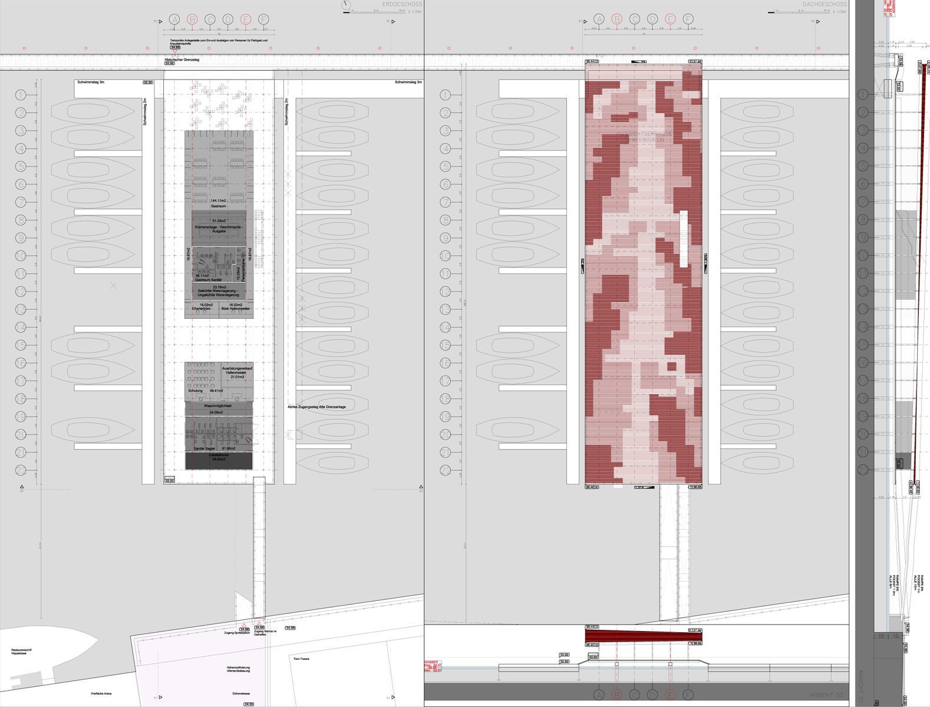Click row marker 22 left of roof plan

(446, 470)
